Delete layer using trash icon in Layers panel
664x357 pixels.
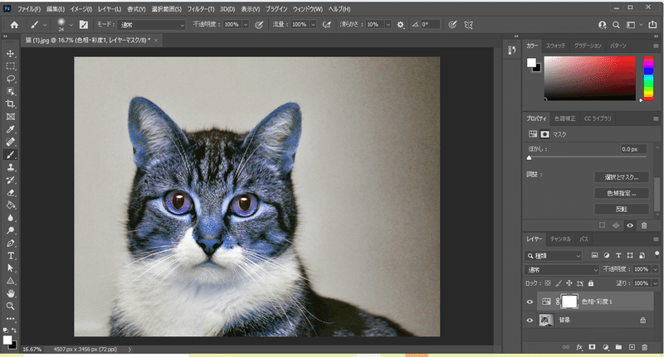[645, 346]
